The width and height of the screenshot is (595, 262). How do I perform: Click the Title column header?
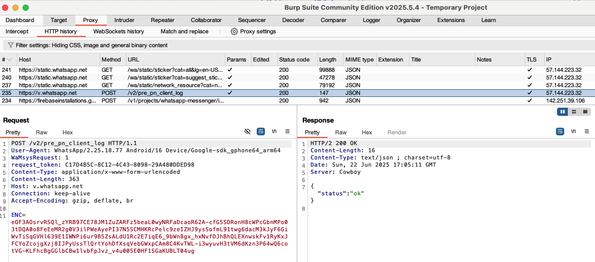442,59
